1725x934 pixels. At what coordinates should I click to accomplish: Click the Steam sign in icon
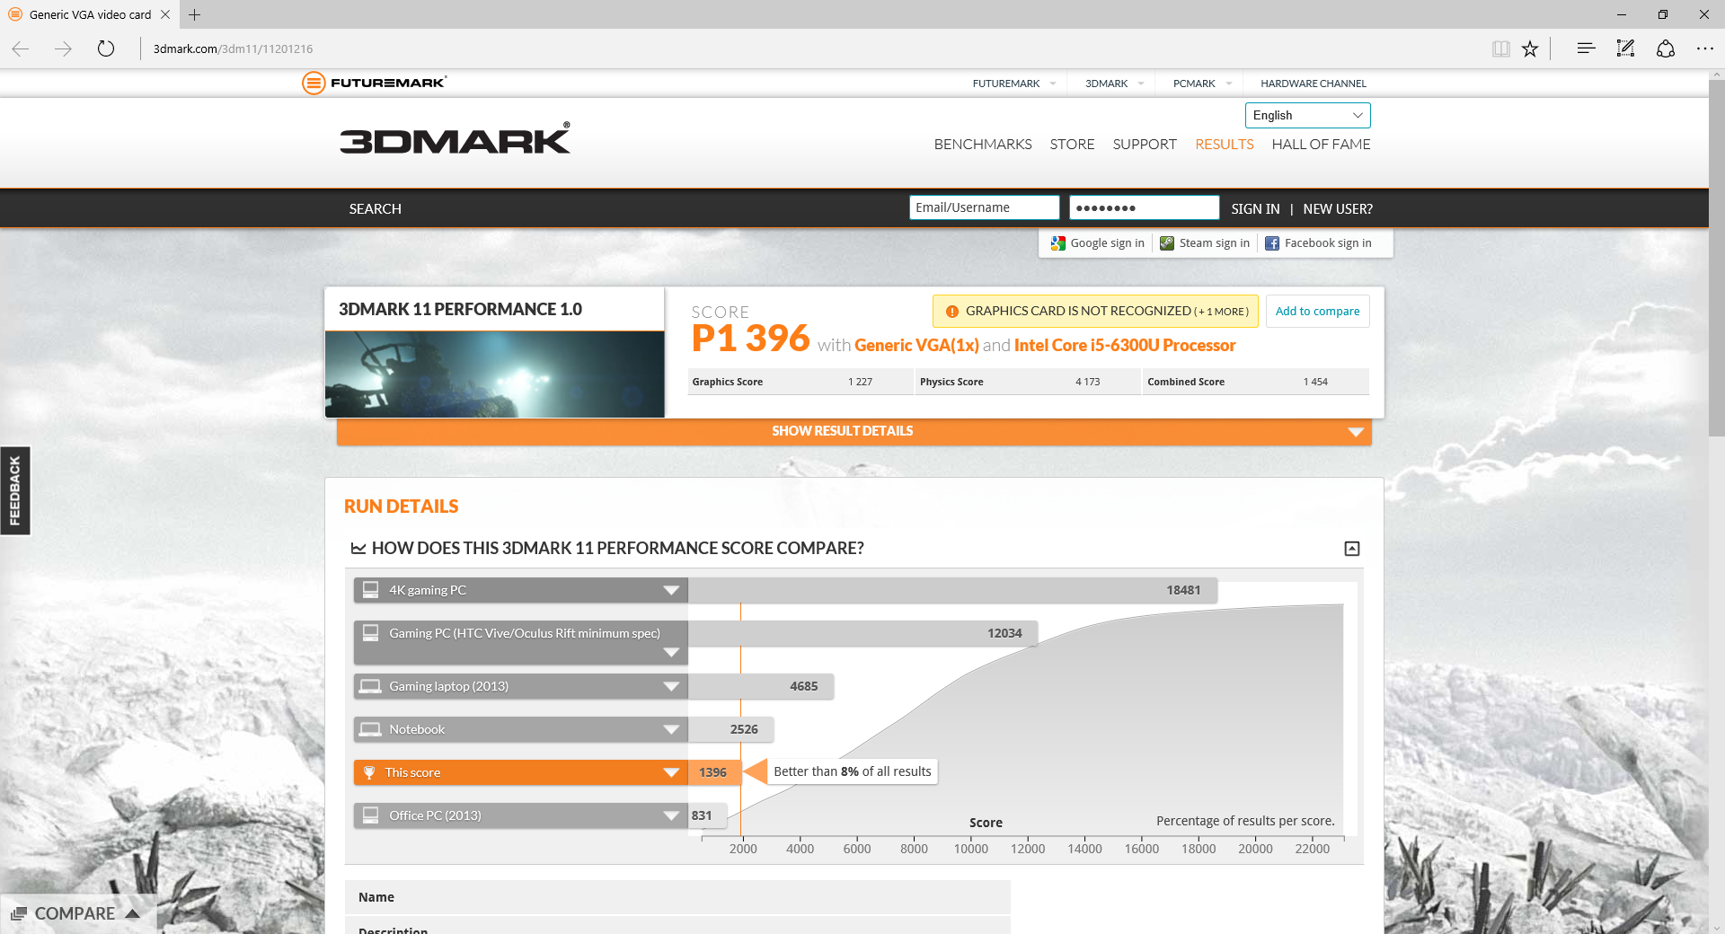point(1167,243)
